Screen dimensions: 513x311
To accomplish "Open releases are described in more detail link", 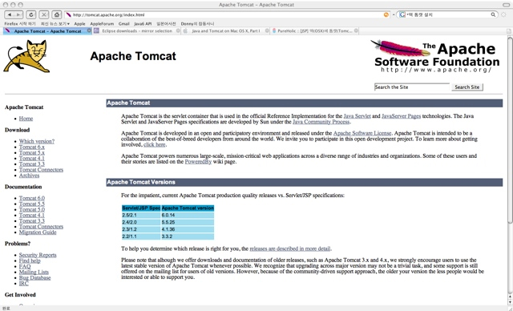I will [x=290, y=248].
